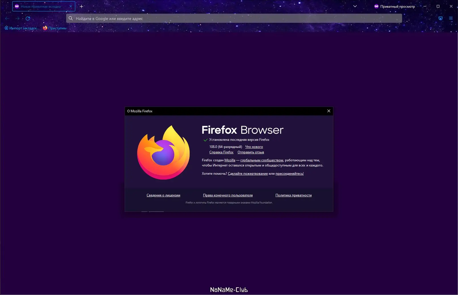Open Справка Firefox help link
Viewport: 458px width, 295px height.
pos(221,152)
